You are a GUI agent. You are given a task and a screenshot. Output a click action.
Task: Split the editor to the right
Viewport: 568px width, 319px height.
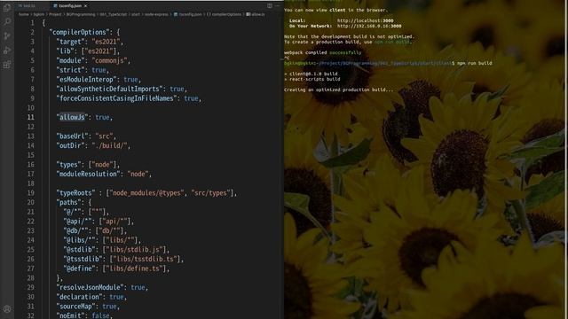270,6
